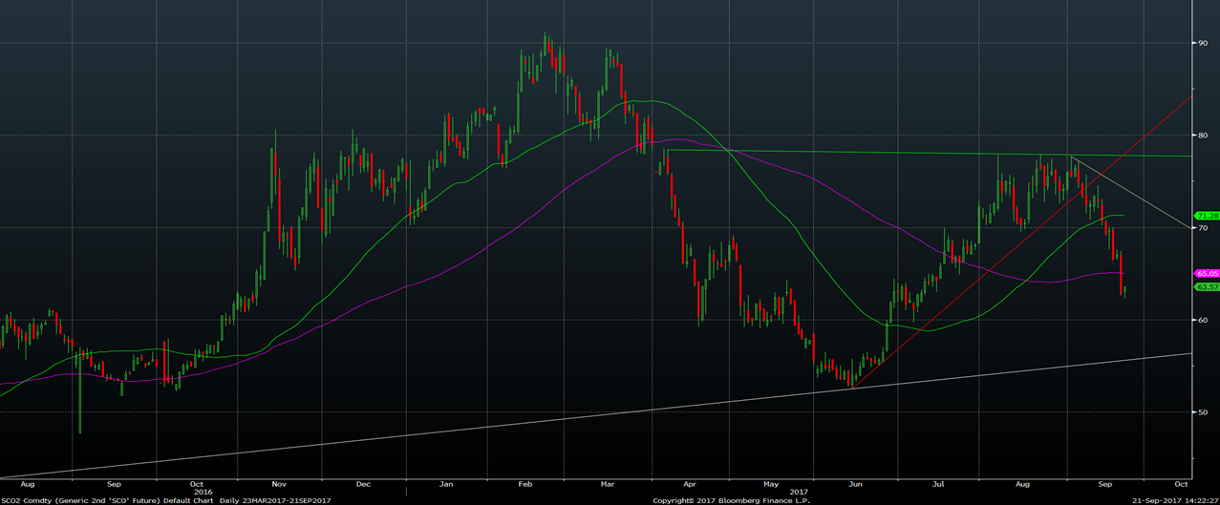Screen dimensions: 1220x505
Task: Click the magenta 65.05 moving average label
Action: coord(1207,273)
